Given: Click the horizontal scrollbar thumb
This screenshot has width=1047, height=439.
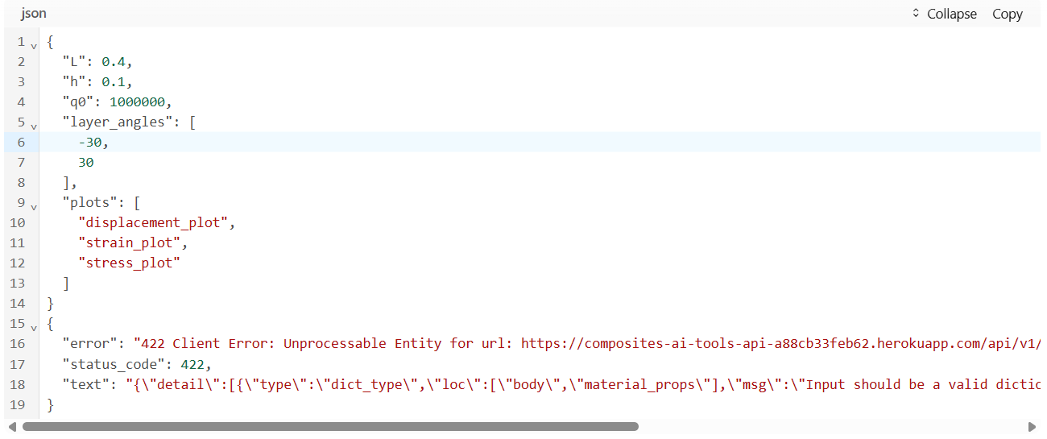Looking at the screenshot, I should pos(330,426).
